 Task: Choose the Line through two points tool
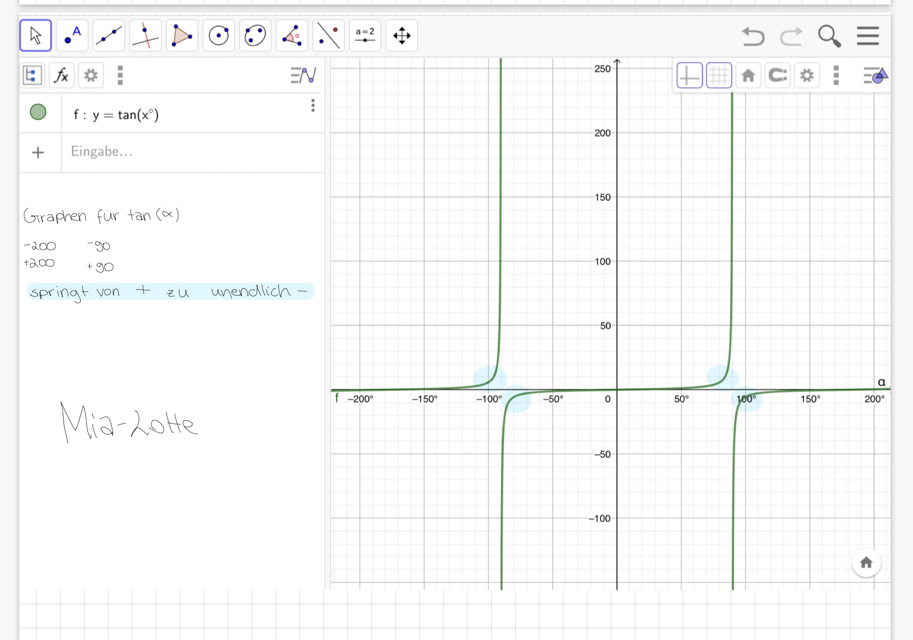click(x=109, y=36)
